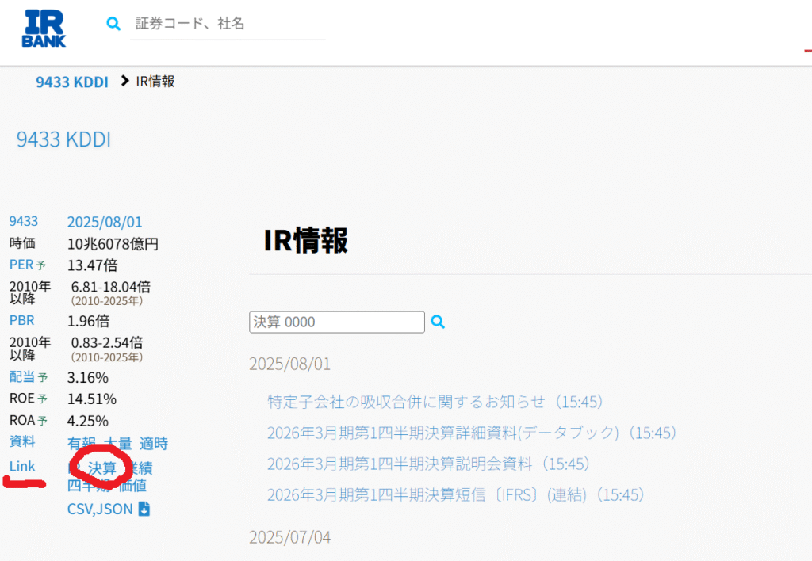Open the 9433 code link in the sidebar
The height and width of the screenshot is (561, 812).
24,222
